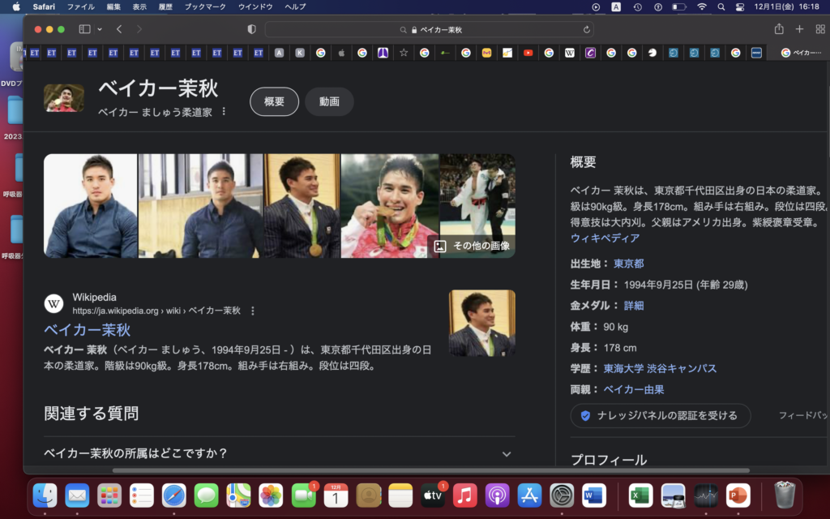Screen dimensions: 830x519
Task: Show tab overview grid icon
Action: click(819, 29)
